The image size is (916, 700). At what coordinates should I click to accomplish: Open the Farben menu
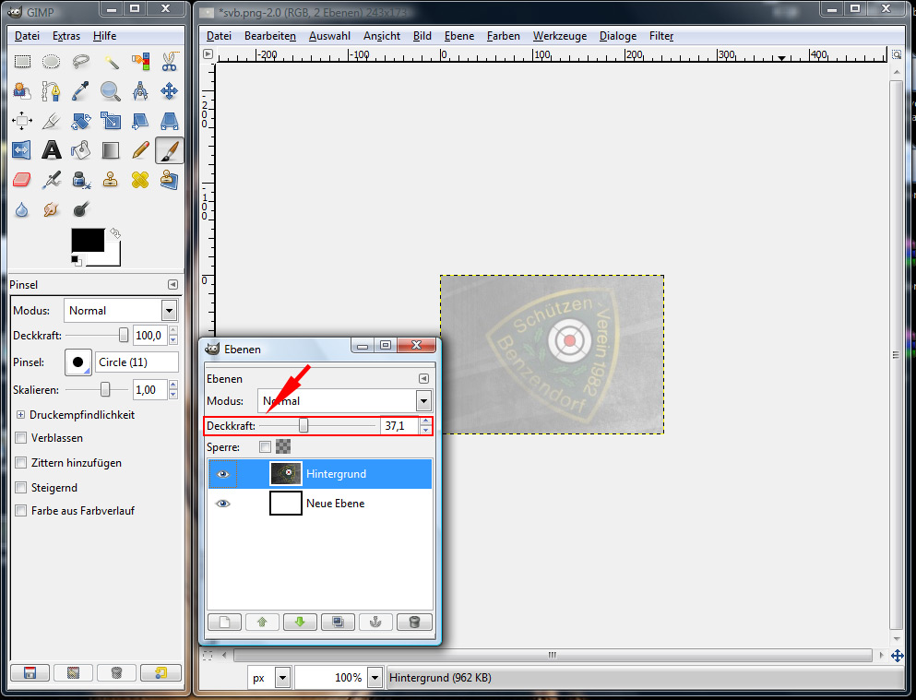click(503, 36)
